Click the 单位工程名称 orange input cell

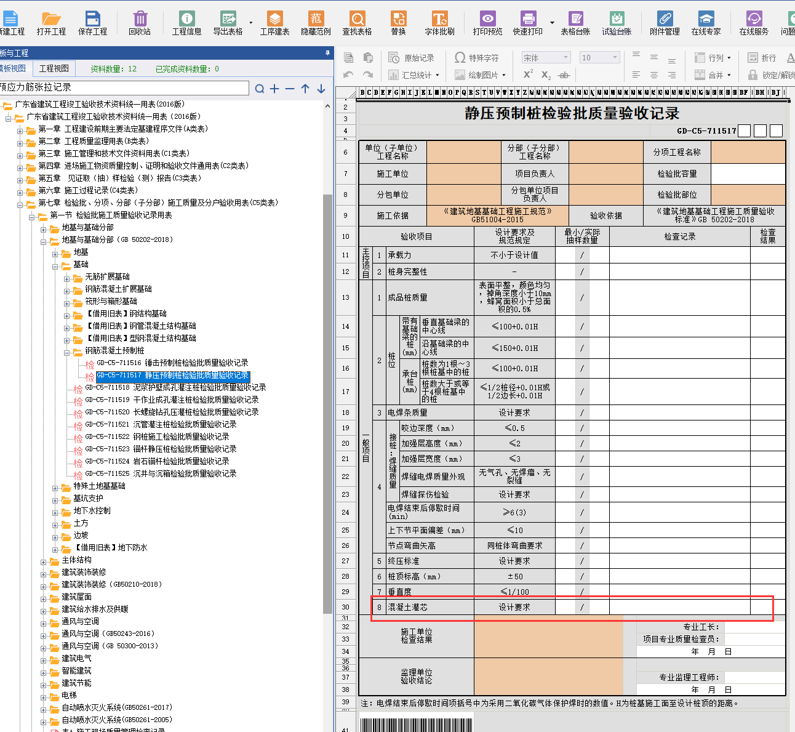(464, 152)
